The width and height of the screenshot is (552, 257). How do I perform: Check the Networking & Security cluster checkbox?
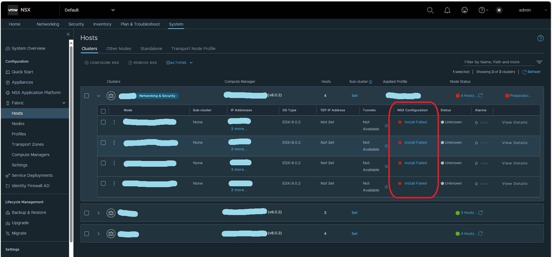click(x=87, y=96)
